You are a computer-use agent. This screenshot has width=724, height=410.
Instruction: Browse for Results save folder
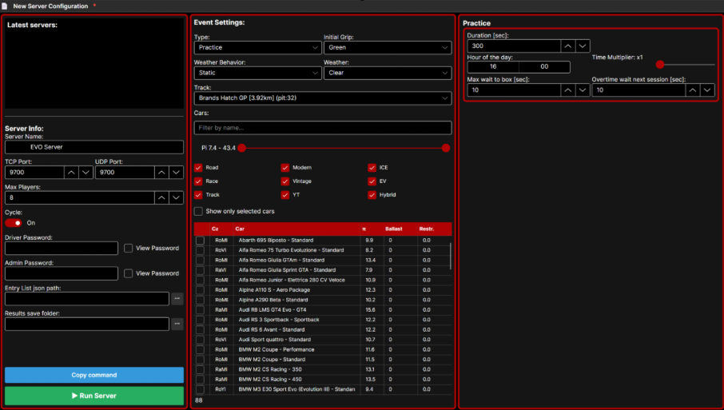tap(177, 324)
